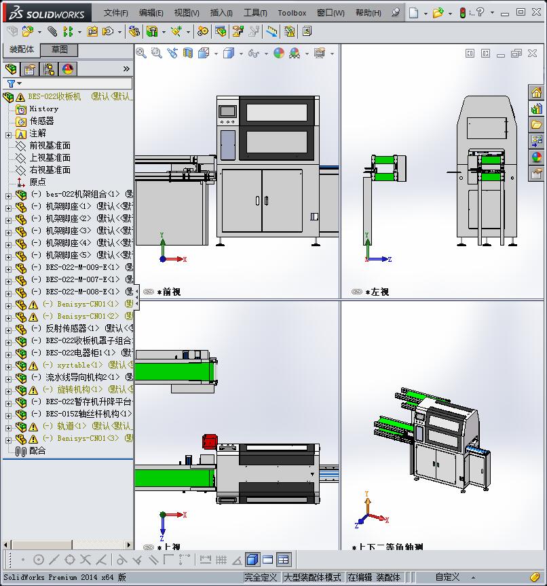
Task: Open Appearances task pane icon
Action: tap(537, 158)
